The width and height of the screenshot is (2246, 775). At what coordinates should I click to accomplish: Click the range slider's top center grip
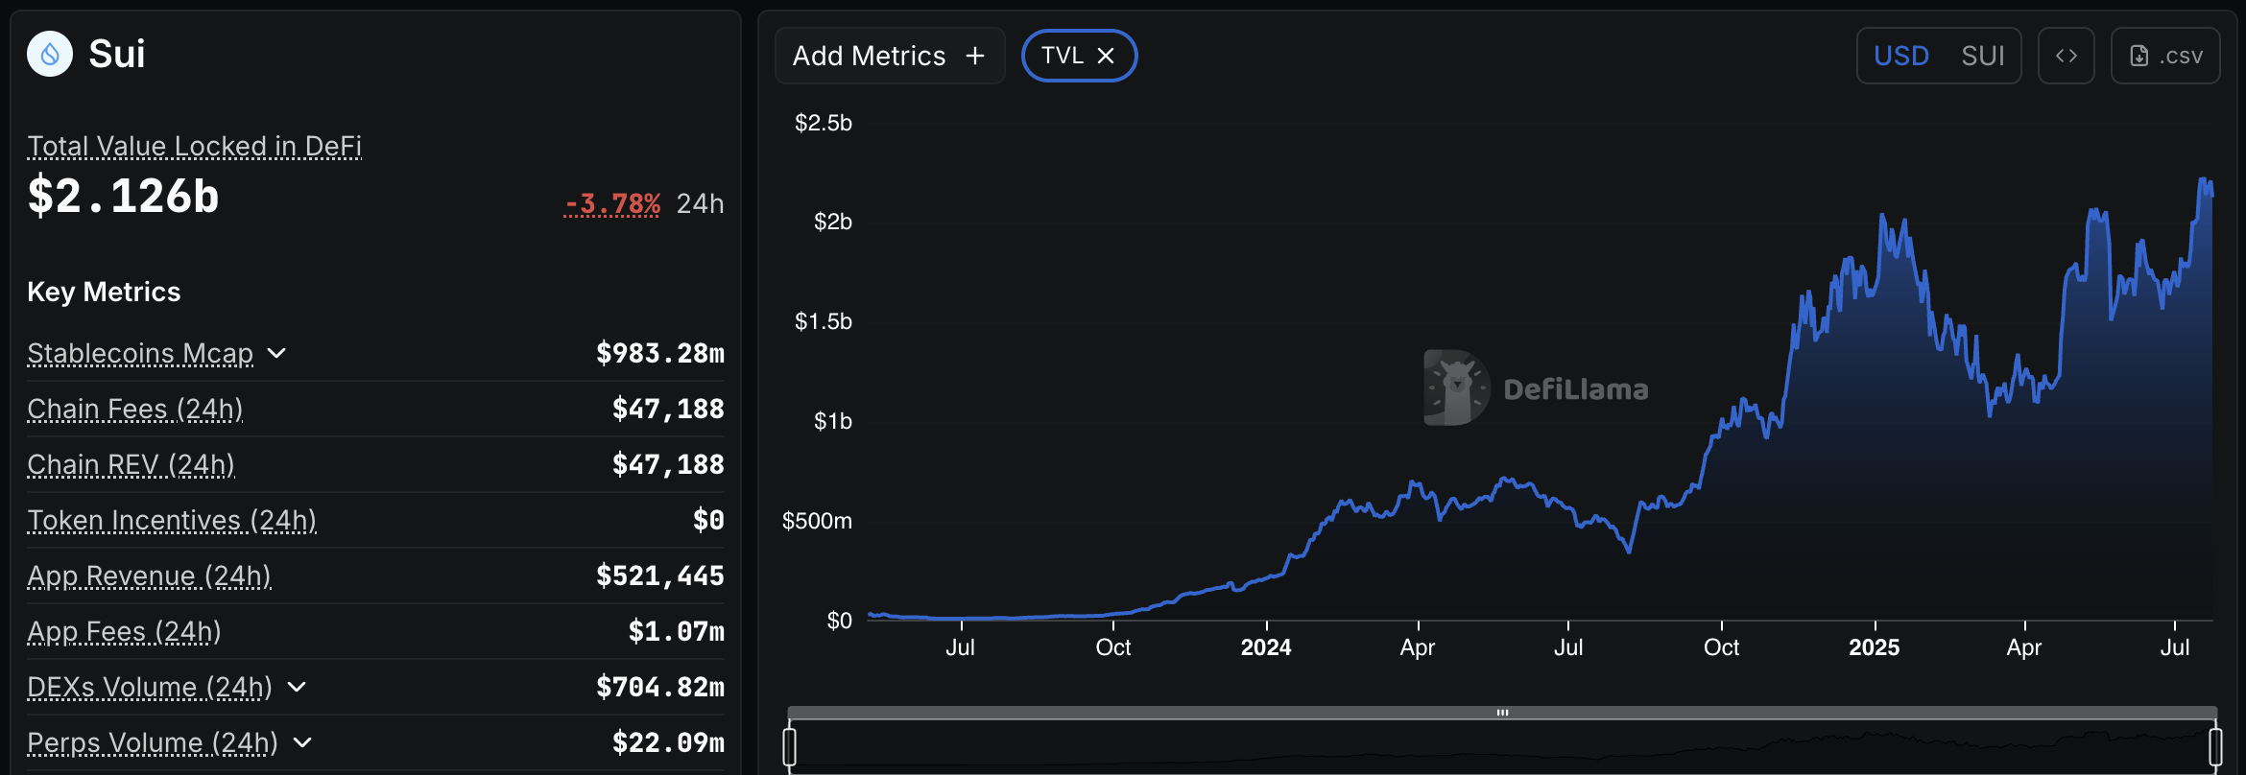pos(1502,713)
